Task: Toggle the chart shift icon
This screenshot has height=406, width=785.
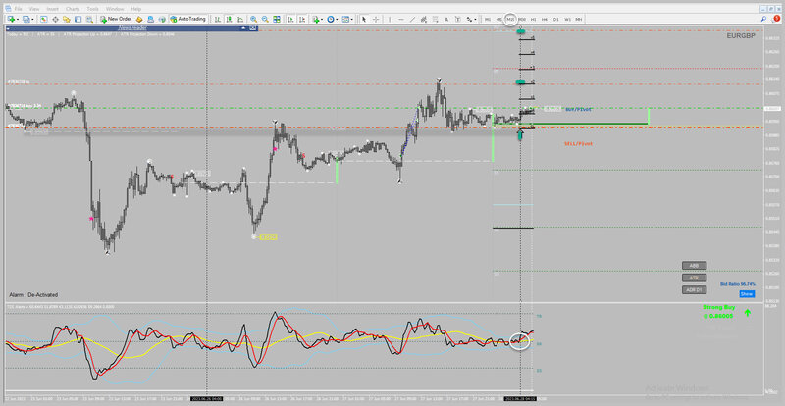Action: [x=302, y=19]
